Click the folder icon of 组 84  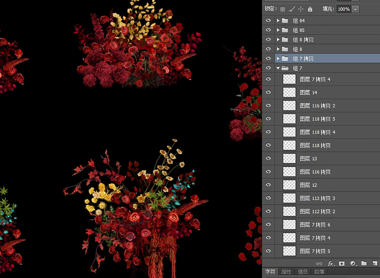coord(285,21)
